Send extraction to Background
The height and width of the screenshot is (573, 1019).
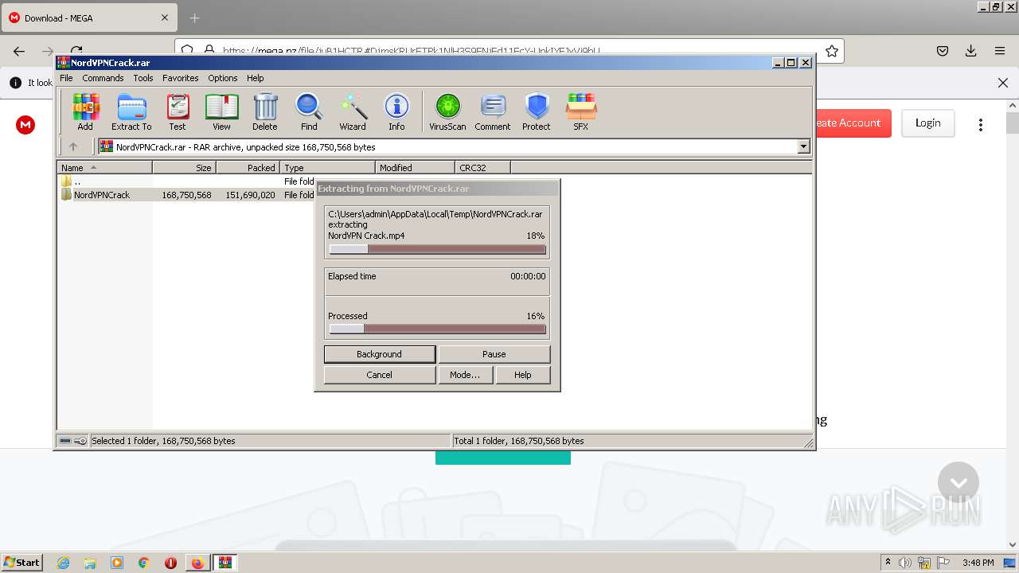coord(380,354)
